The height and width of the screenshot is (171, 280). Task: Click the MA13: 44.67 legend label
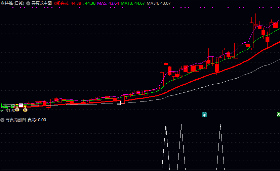(133, 3)
